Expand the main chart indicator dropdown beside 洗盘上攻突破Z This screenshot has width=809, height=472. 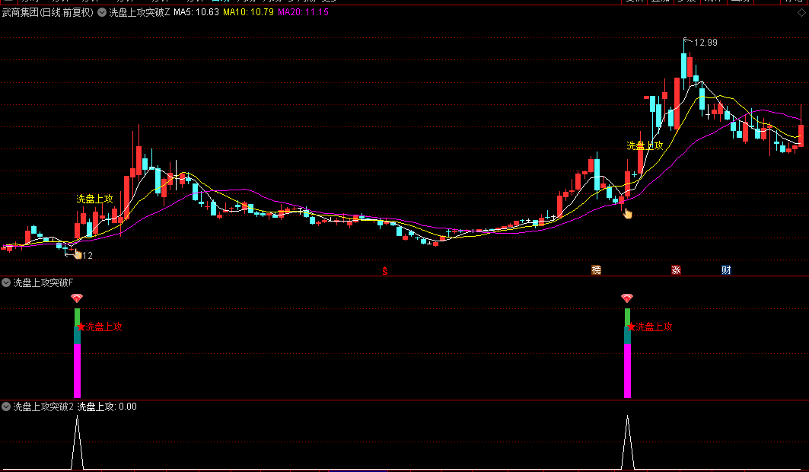[x=102, y=12]
